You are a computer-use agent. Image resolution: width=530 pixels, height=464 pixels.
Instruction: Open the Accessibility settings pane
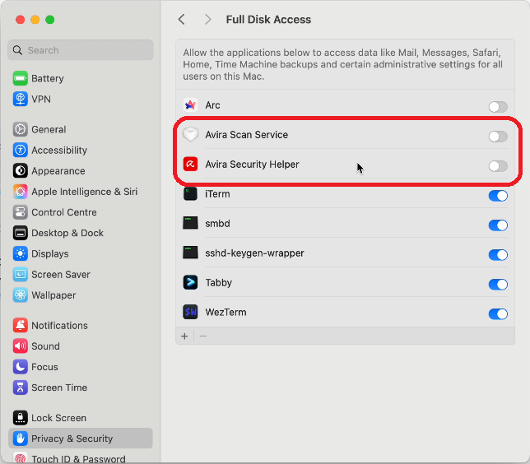point(81,150)
